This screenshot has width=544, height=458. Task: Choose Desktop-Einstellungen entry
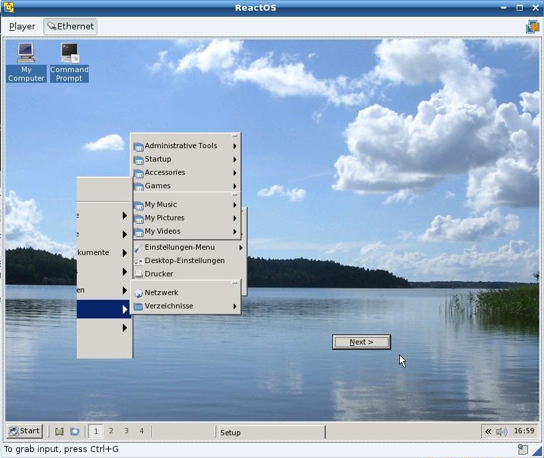point(189,260)
